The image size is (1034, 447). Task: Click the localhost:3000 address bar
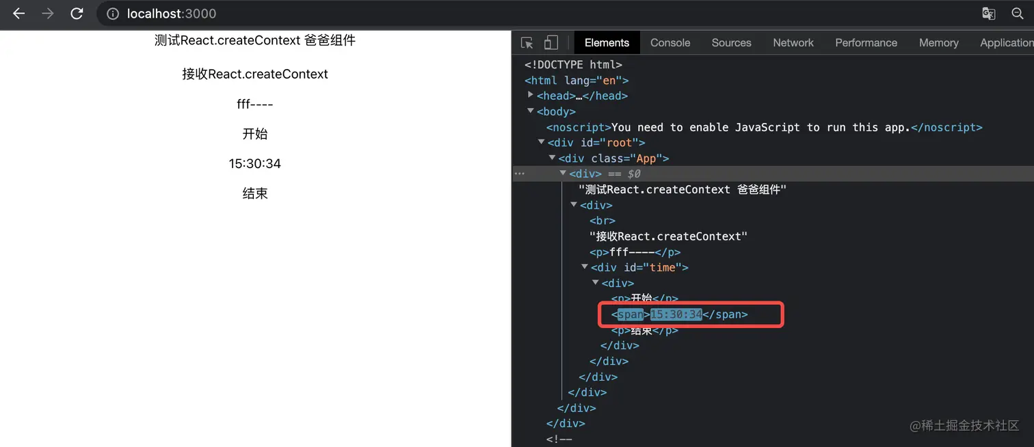tap(172, 14)
